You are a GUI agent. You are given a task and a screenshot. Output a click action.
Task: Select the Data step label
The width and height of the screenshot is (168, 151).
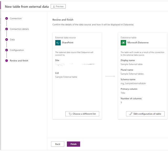coord(12,40)
